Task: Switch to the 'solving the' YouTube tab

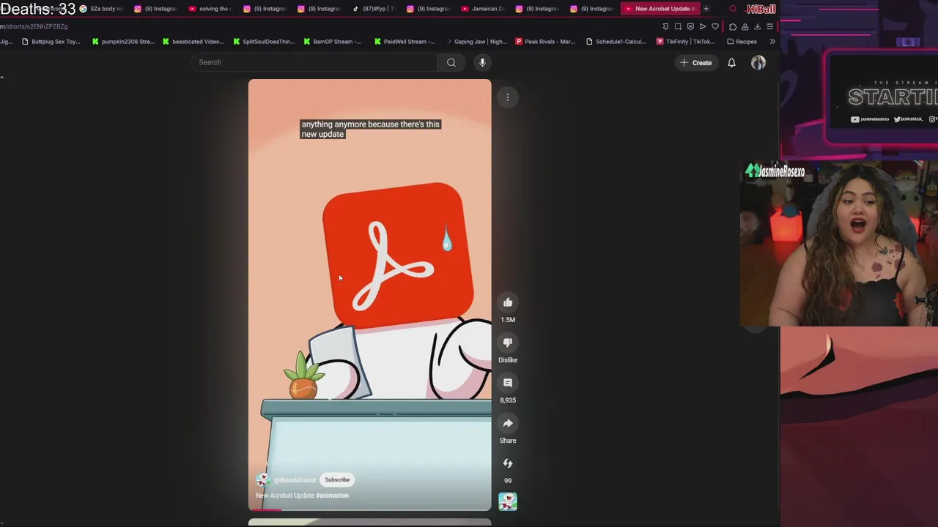Action: [210, 9]
